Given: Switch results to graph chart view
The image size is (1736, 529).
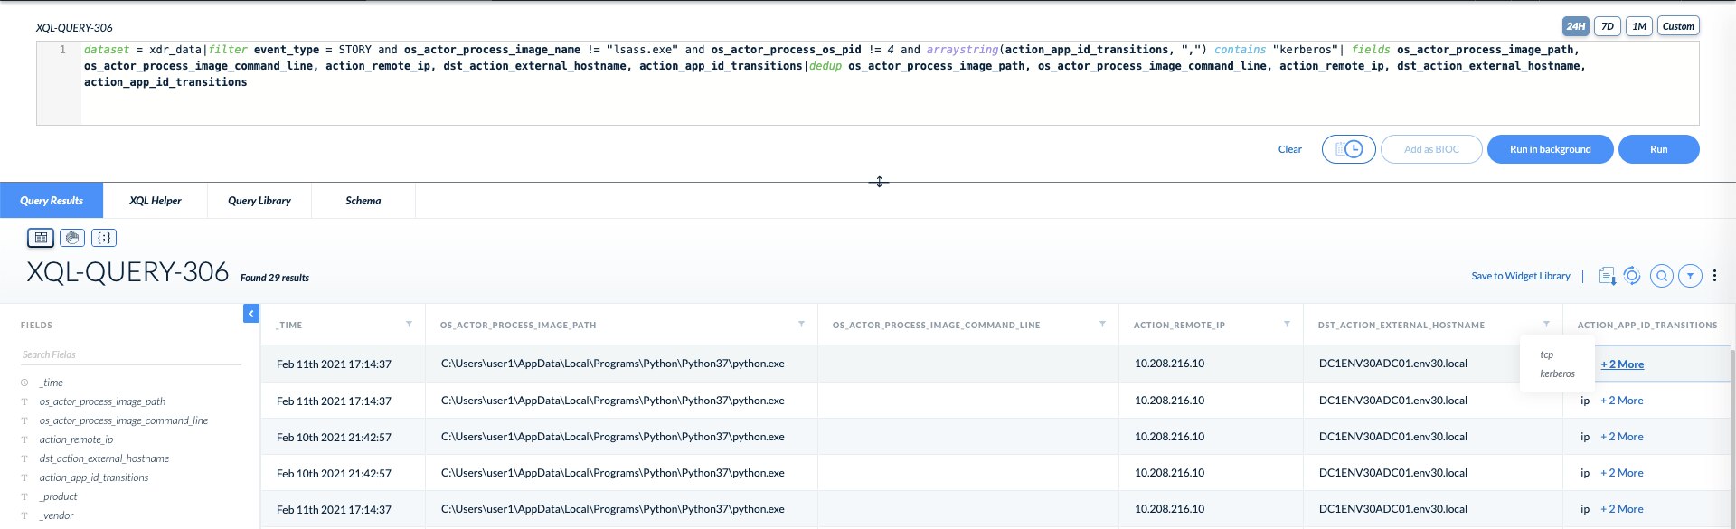Looking at the screenshot, I should tap(72, 238).
